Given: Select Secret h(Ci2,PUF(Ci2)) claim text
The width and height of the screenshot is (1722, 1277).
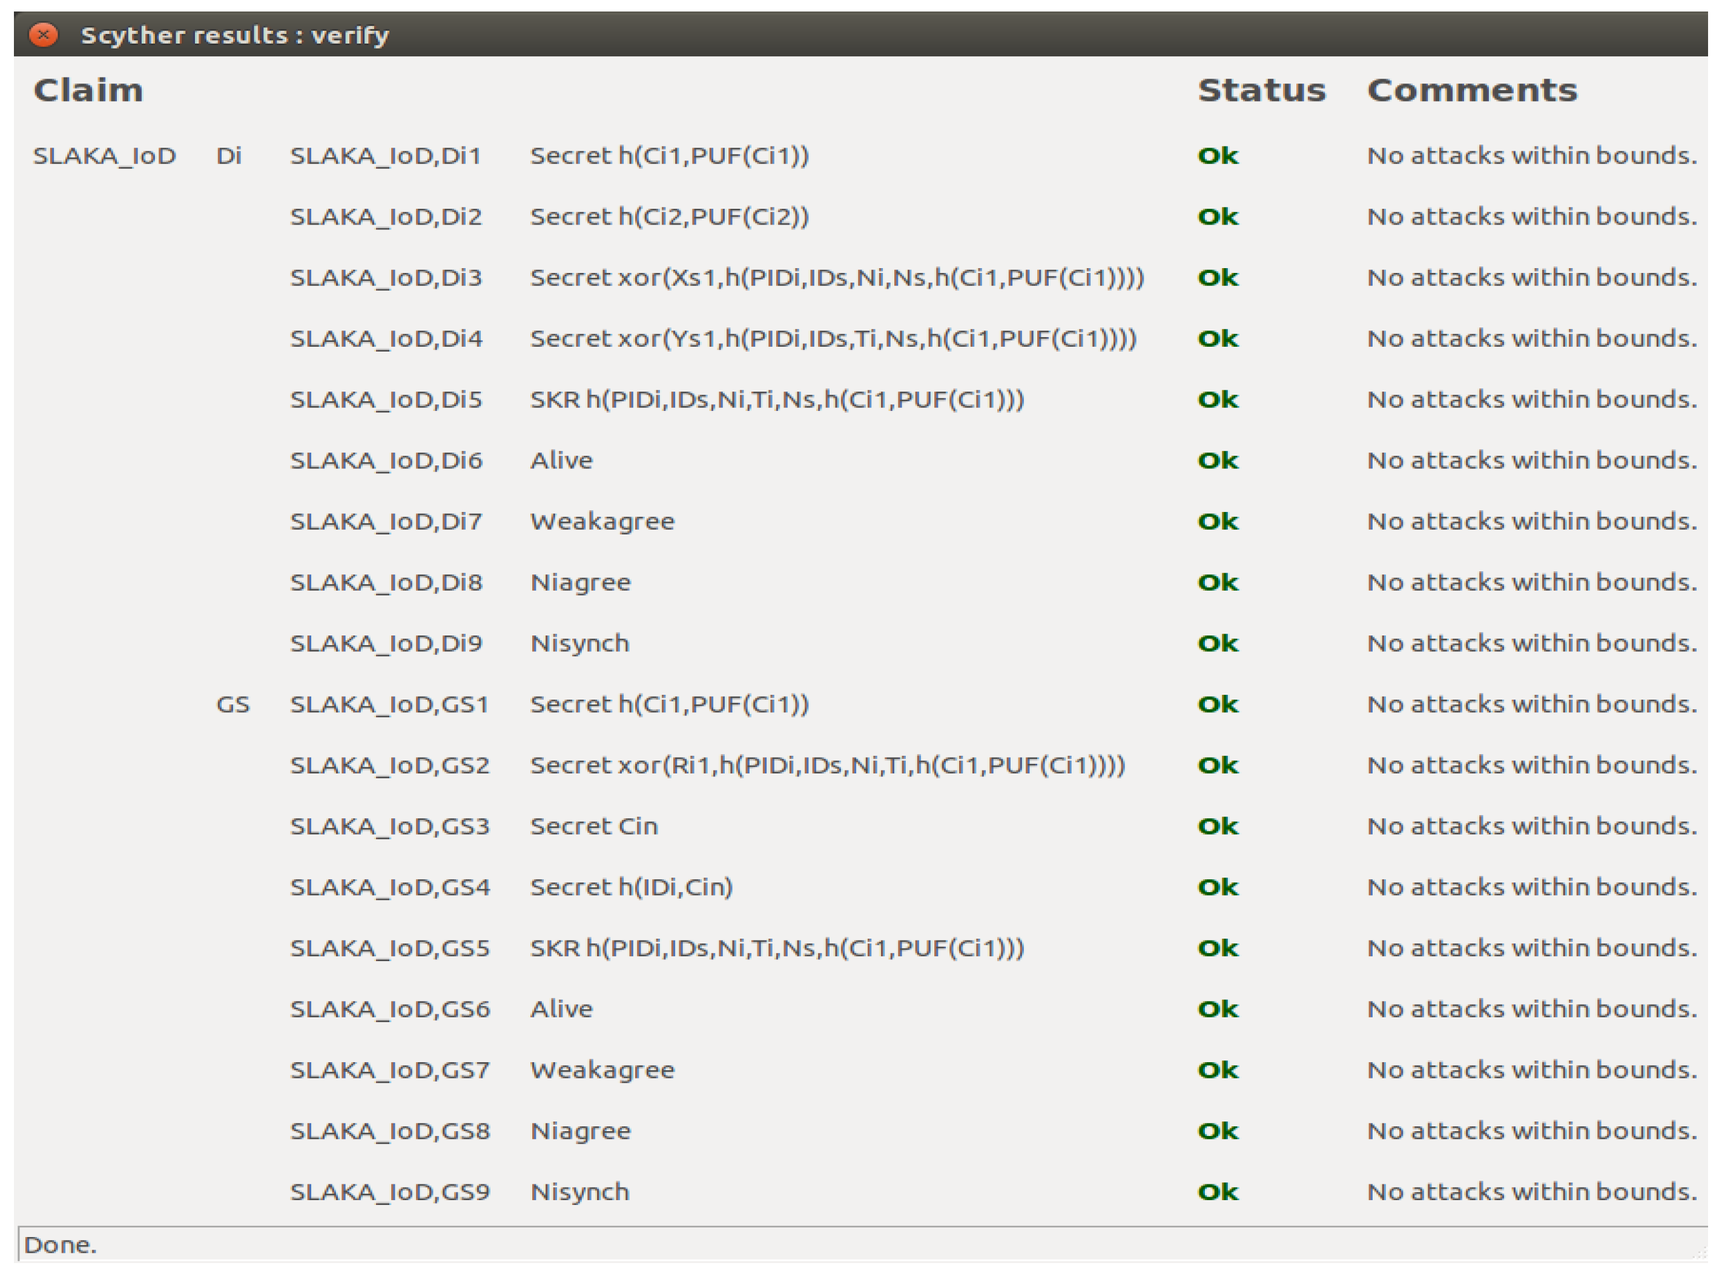Looking at the screenshot, I should pos(669,217).
